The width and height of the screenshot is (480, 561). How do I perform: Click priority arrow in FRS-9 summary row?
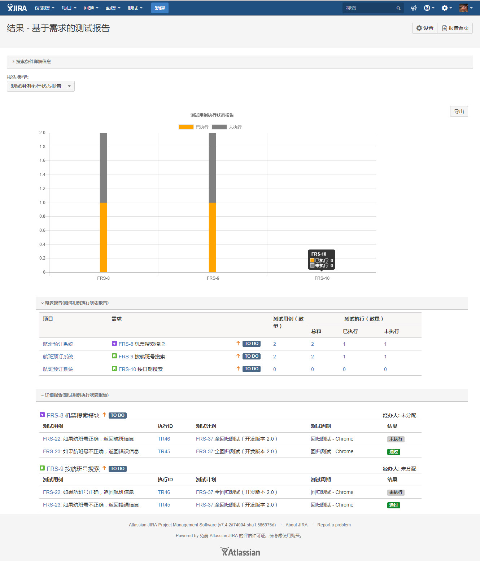click(x=238, y=356)
